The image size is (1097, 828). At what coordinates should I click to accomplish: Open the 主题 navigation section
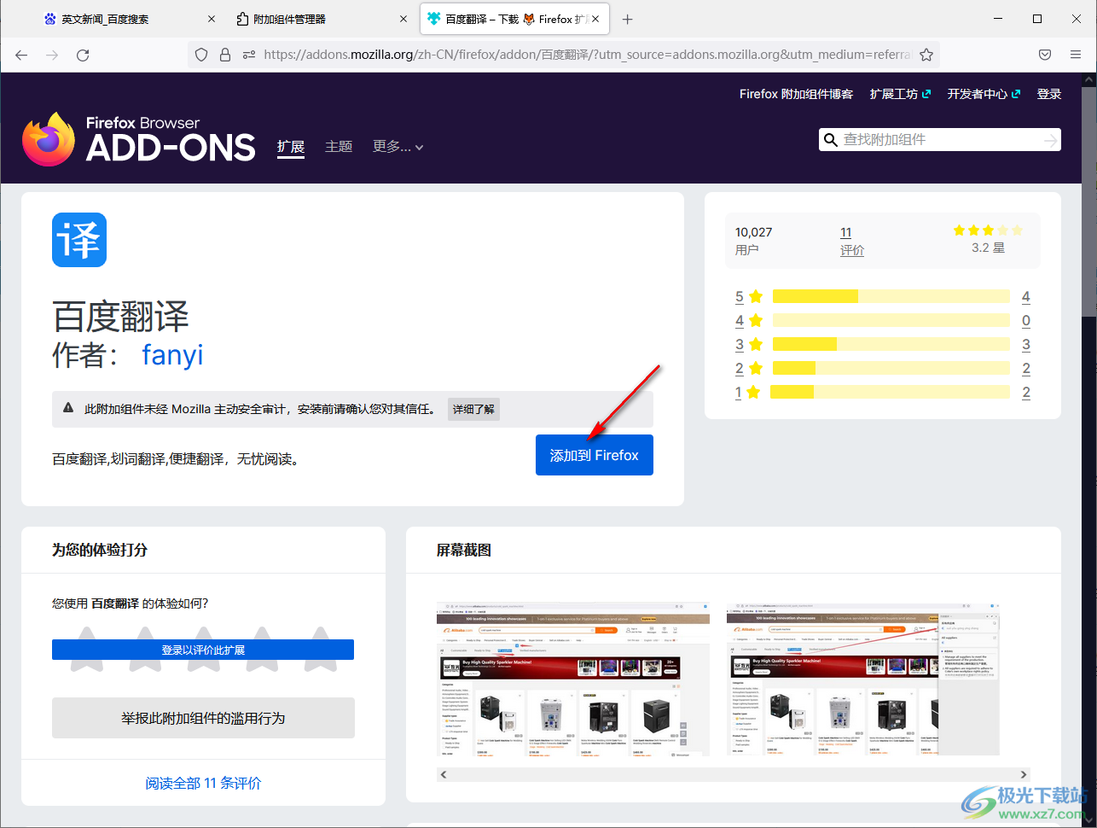(x=339, y=147)
